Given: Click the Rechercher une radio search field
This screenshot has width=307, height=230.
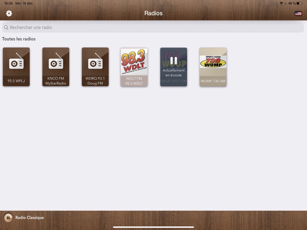Looking at the screenshot, I should click(x=153, y=27).
